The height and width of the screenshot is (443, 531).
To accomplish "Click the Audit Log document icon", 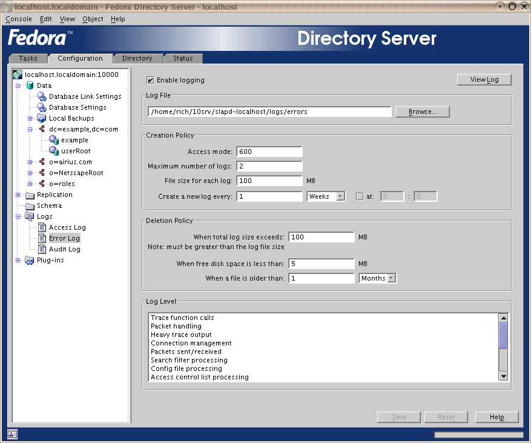I will pos(42,249).
